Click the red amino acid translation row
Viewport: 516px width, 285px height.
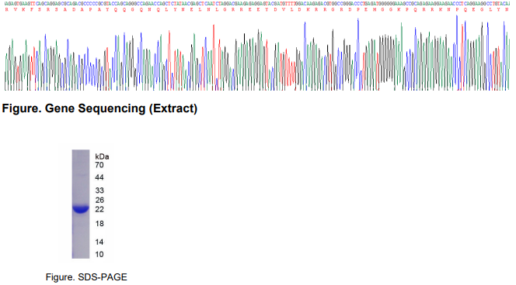pyautogui.click(x=257, y=10)
